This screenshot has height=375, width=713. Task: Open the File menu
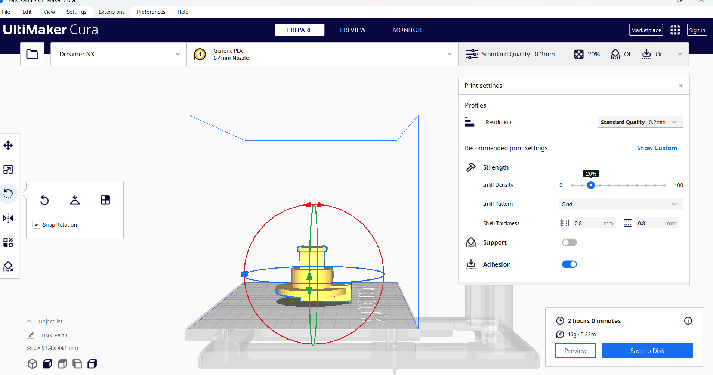click(x=6, y=12)
